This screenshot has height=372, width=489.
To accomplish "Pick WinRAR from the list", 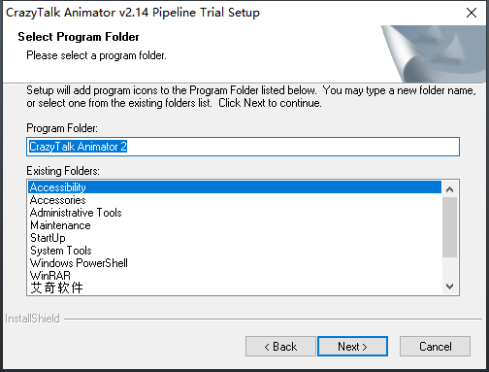I will click(235, 276).
